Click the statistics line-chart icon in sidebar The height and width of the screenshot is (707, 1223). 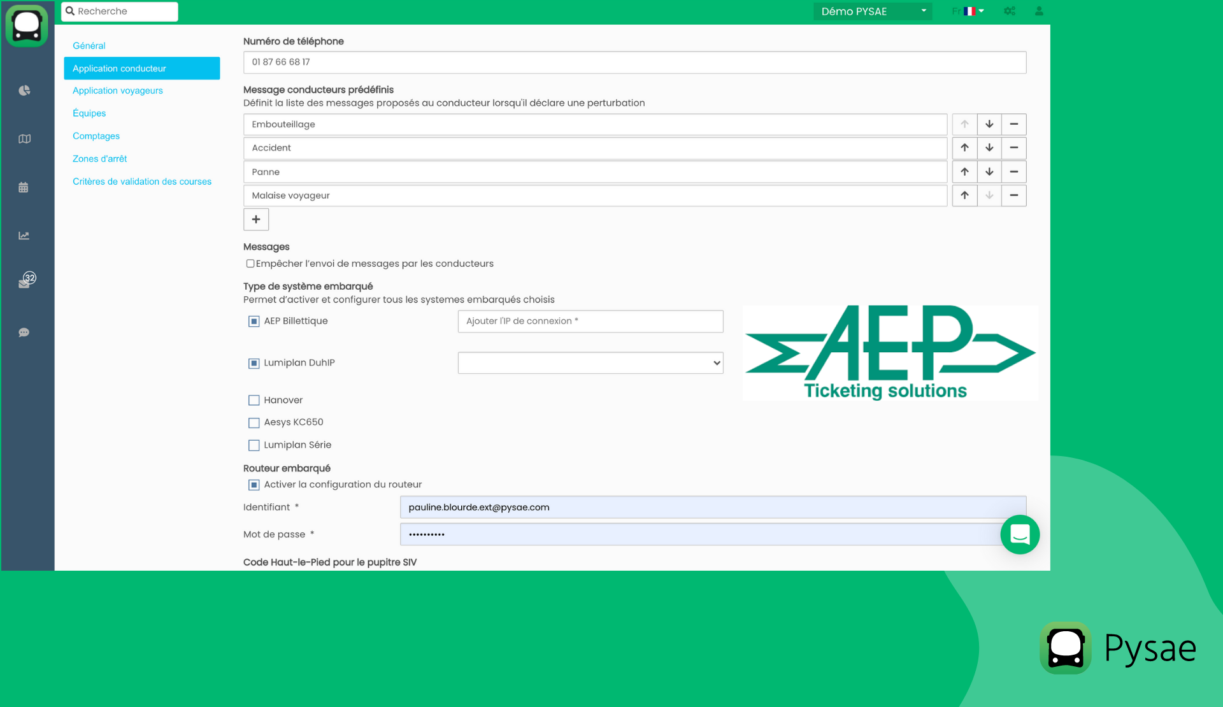(24, 235)
